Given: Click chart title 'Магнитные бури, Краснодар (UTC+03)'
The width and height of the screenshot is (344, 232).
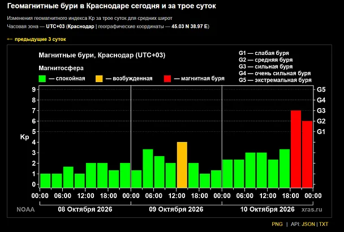Looking at the screenshot, I should click(x=102, y=55).
